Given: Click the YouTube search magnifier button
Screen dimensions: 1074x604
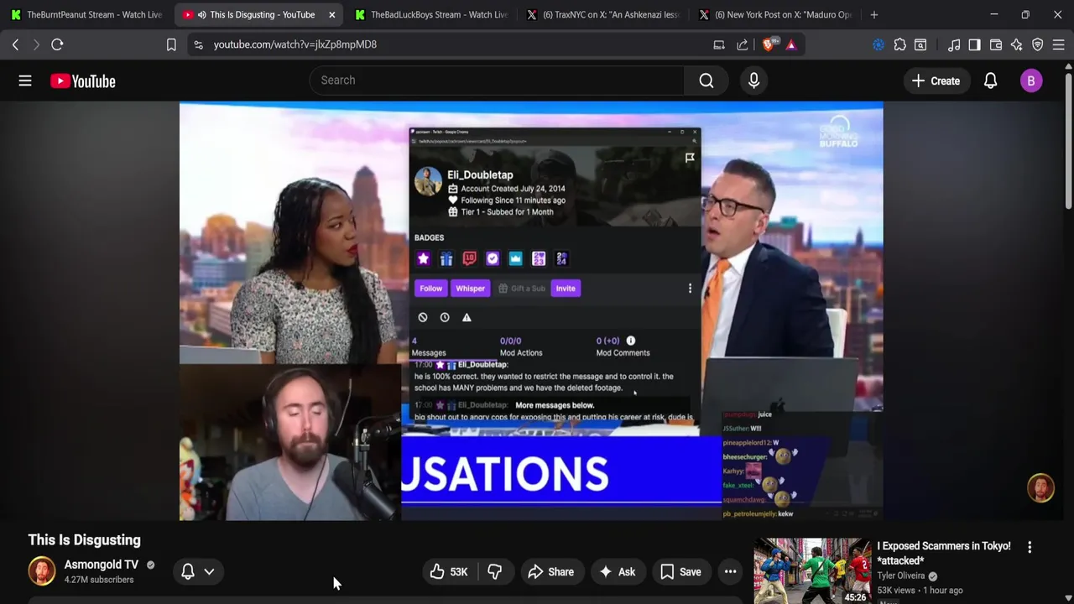Looking at the screenshot, I should 706,81.
